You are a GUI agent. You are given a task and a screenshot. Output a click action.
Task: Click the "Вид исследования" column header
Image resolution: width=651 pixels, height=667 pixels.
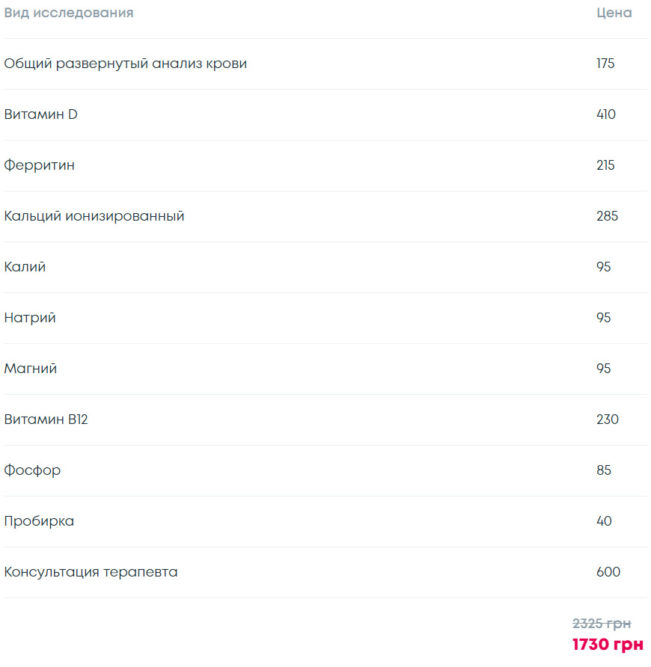[69, 13]
